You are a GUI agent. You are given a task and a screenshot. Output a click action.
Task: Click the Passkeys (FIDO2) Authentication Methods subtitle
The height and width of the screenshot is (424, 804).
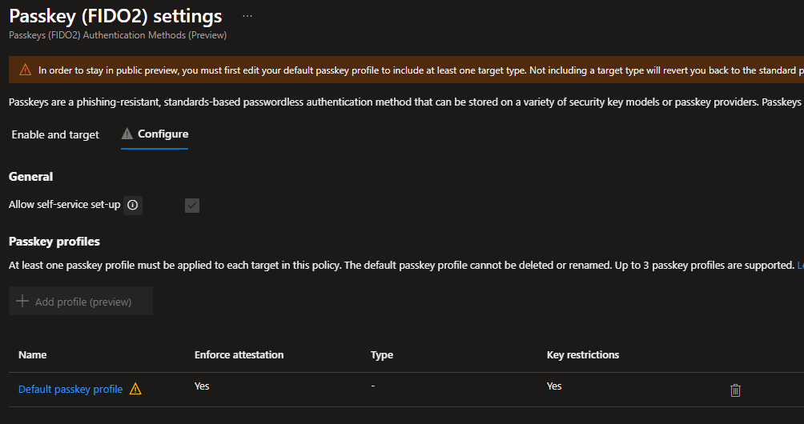tap(118, 35)
